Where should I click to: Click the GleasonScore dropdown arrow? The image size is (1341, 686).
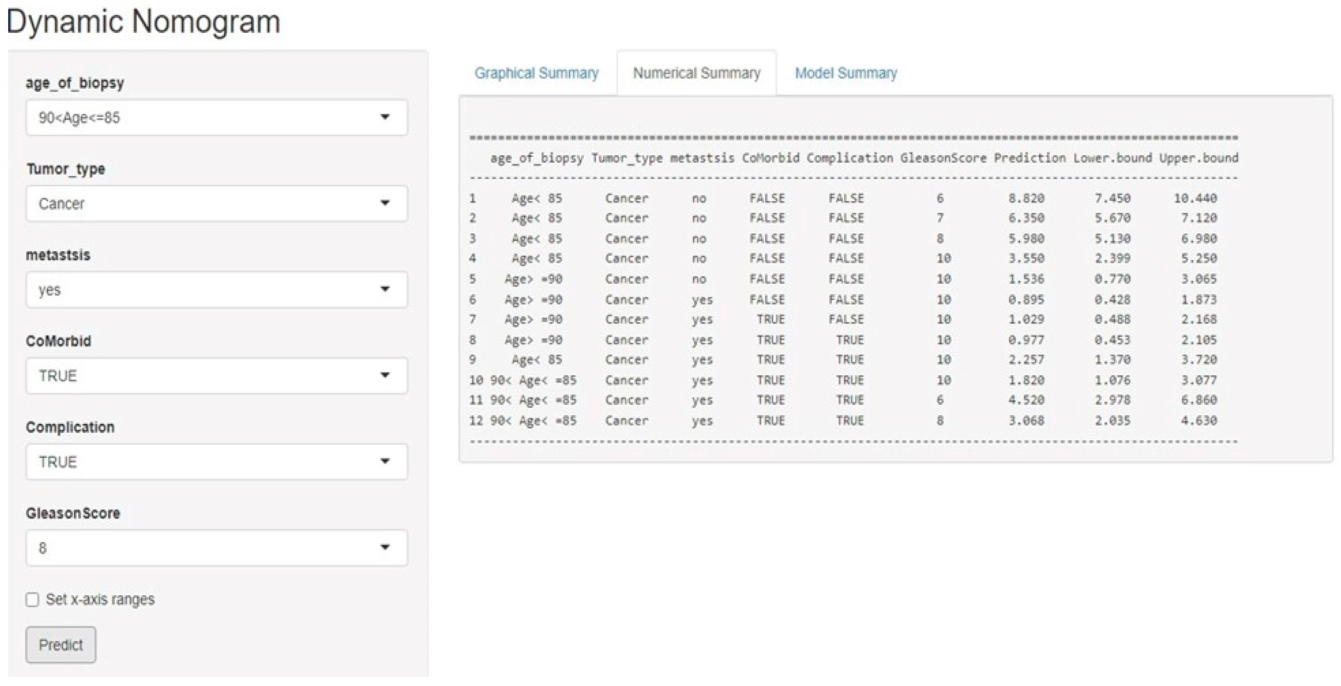[x=385, y=548]
